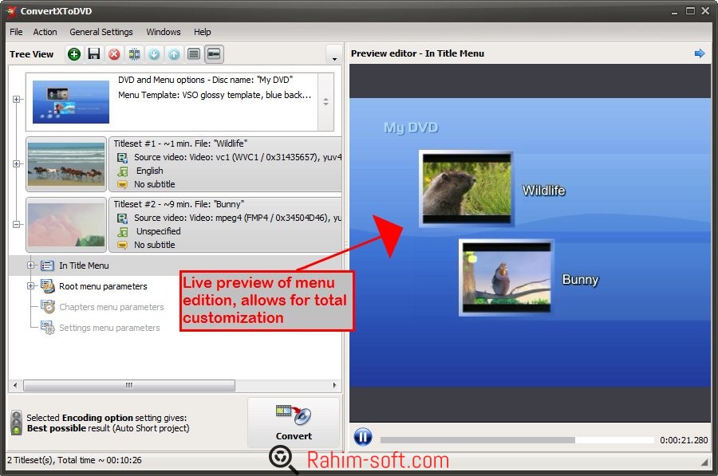718x476 pixels.
Task: Click the window resize grip icon
Action: [704, 462]
